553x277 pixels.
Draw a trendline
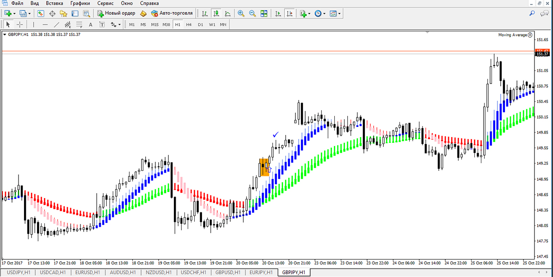click(x=56, y=24)
